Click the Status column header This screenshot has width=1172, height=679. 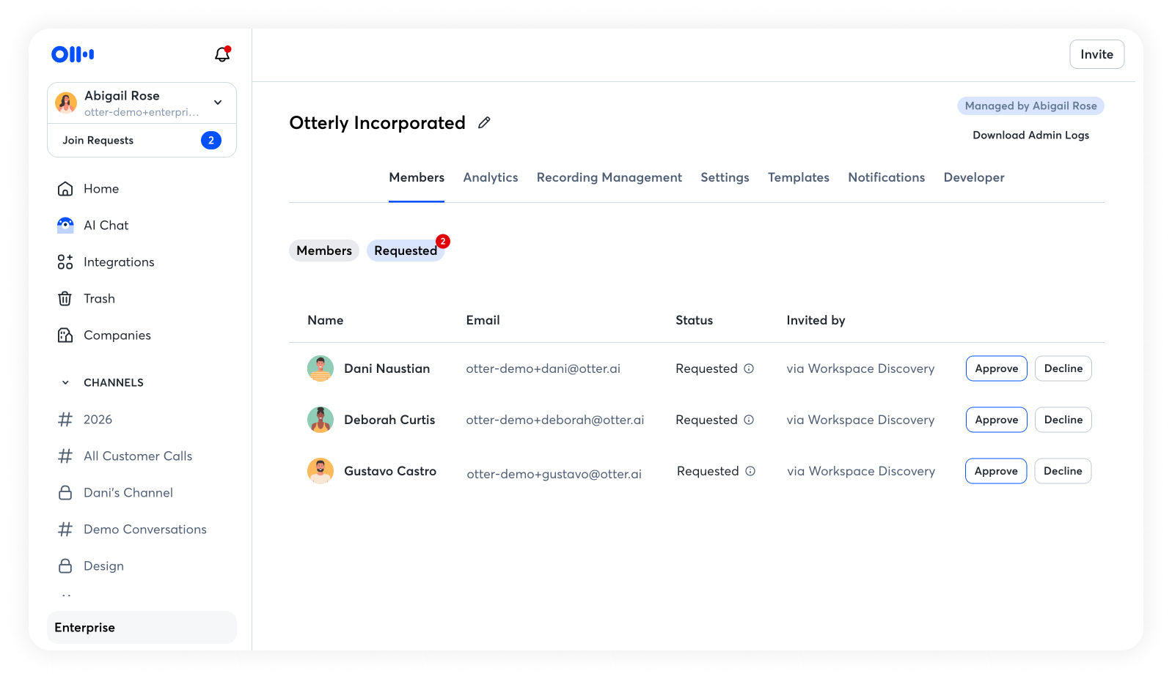coord(694,320)
